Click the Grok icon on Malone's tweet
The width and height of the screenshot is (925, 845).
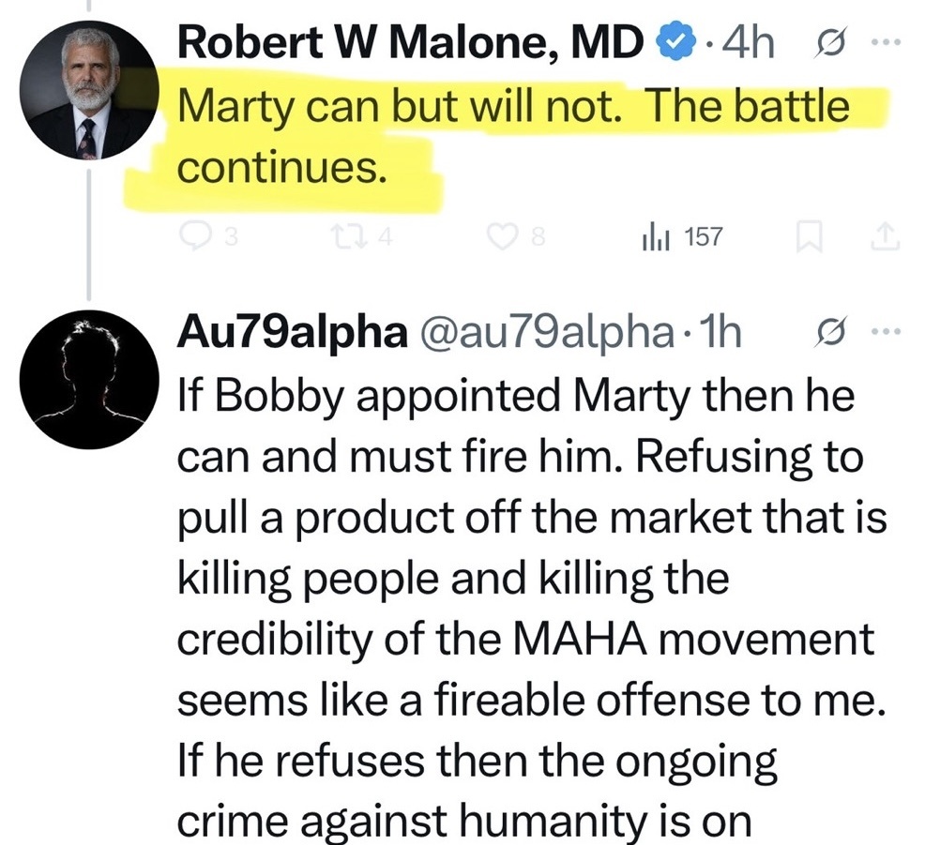(830, 44)
